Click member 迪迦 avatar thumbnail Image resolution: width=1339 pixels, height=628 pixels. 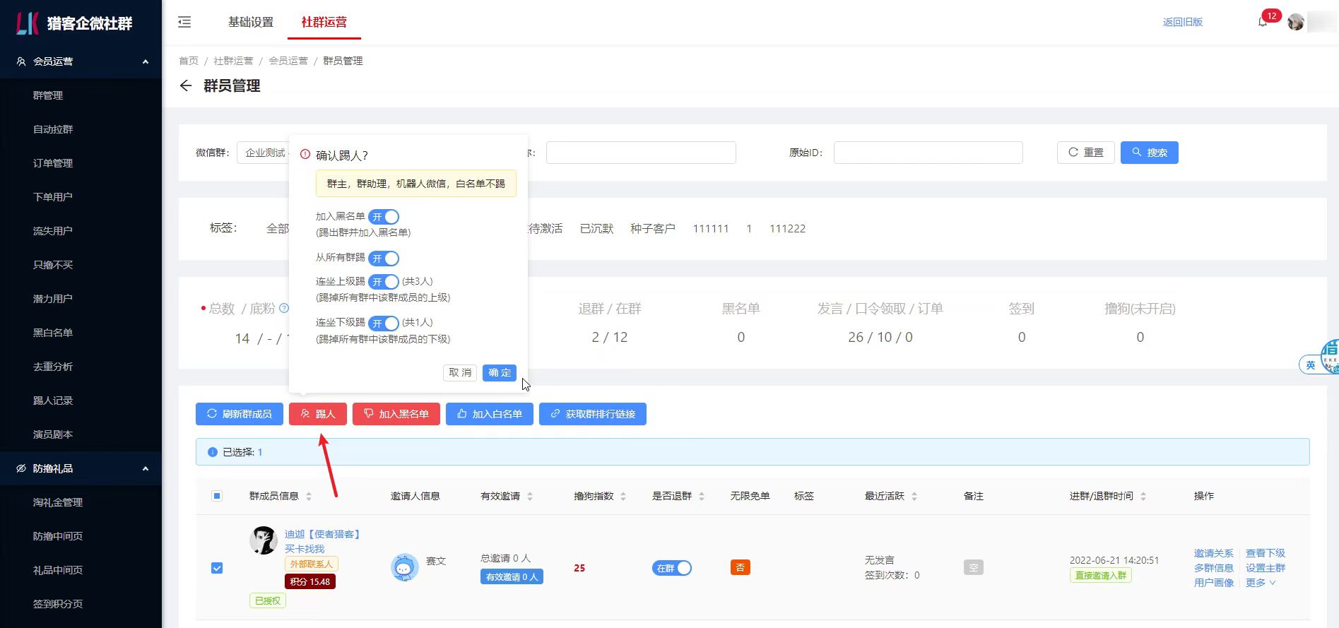coord(263,540)
